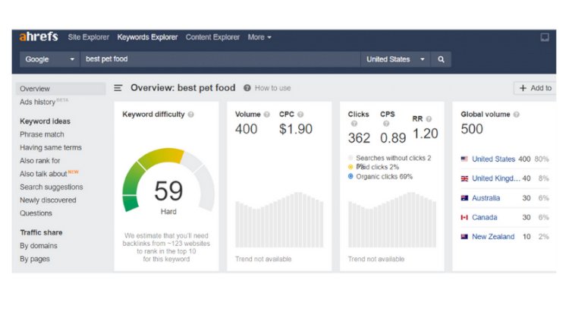
Task: Open Traffic share By pages
Action: point(35,259)
